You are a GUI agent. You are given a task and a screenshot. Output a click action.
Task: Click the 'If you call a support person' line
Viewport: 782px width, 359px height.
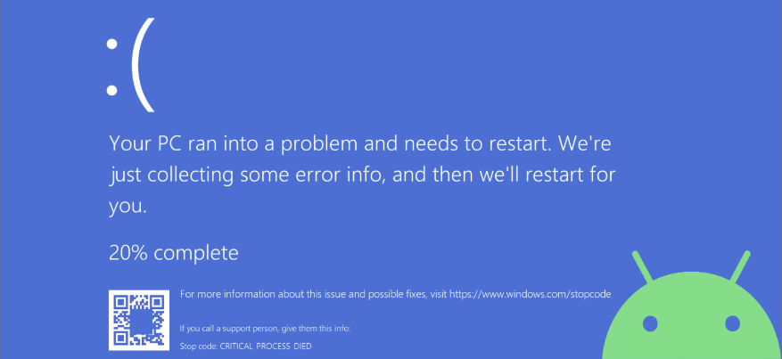click(x=266, y=329)
